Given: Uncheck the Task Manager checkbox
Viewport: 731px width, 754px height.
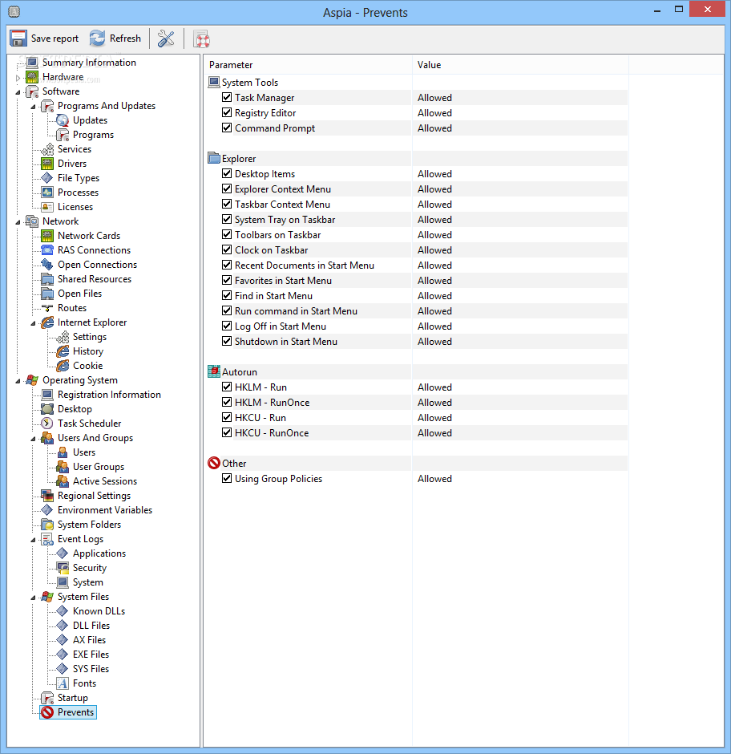Looking at the screenshot, I should click(x=227, y=97).
